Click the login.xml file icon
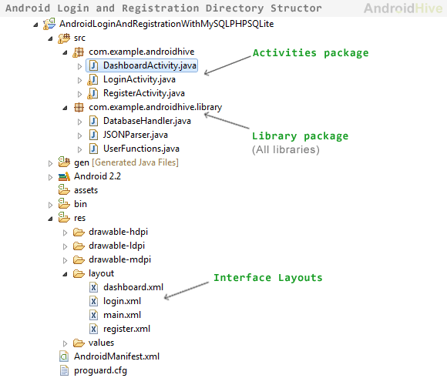This screenshot has width=447, height=378. (x=93, y=301)
